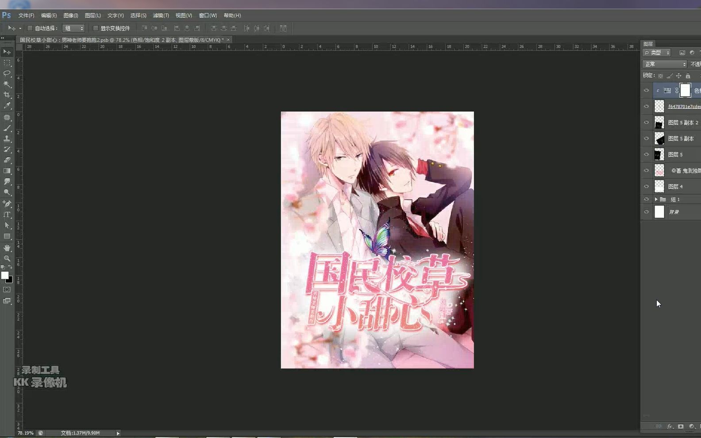701x438 pixels.
Task: Switch to the 图层 panel tab
Action: pyautogui.click(x=648, y=44)
